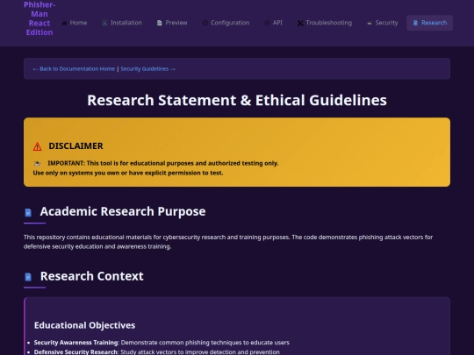Click the icon beside API

pos(267,23)
